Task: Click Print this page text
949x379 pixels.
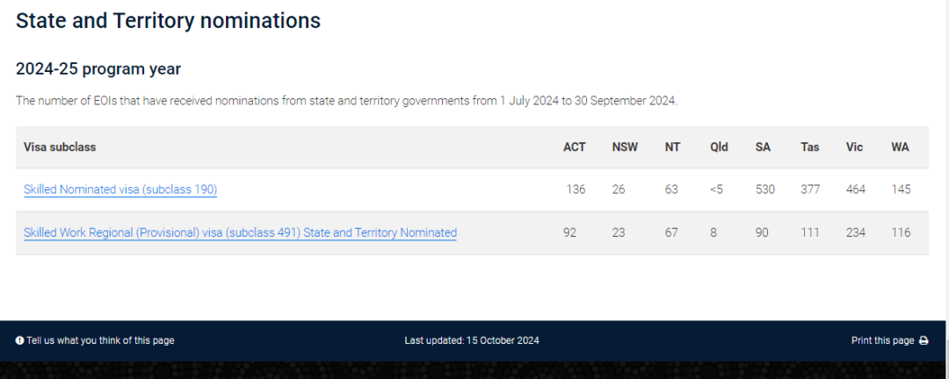Action: (882, 340)
